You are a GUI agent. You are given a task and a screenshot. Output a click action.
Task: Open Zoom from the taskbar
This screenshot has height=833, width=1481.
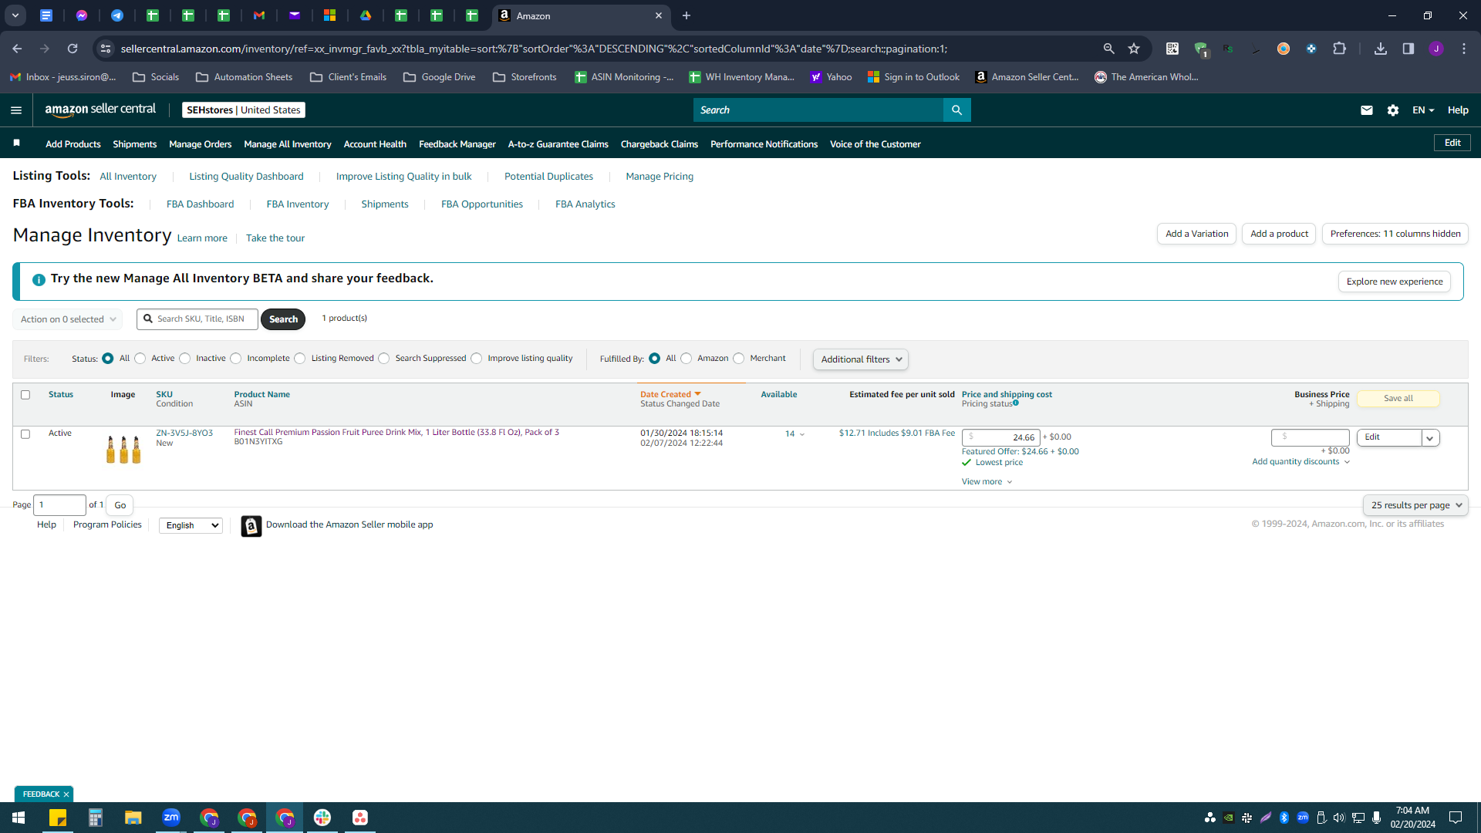[171, 818]
